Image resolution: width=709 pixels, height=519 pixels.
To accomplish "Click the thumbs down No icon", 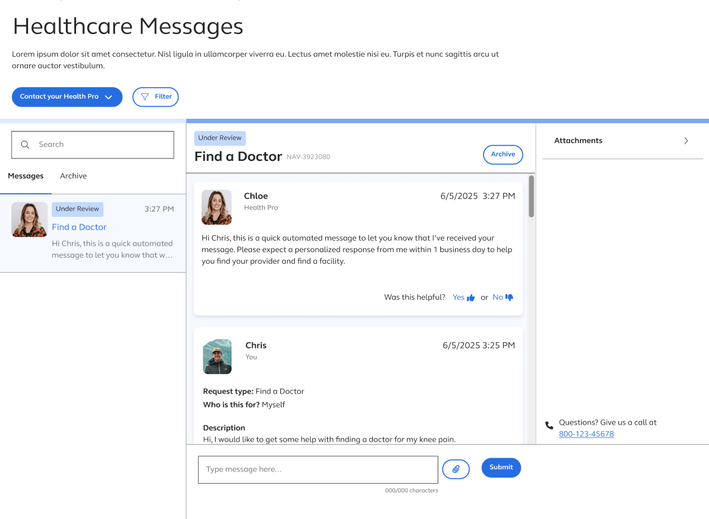I will pyautogui.click(x=510, y=297).
